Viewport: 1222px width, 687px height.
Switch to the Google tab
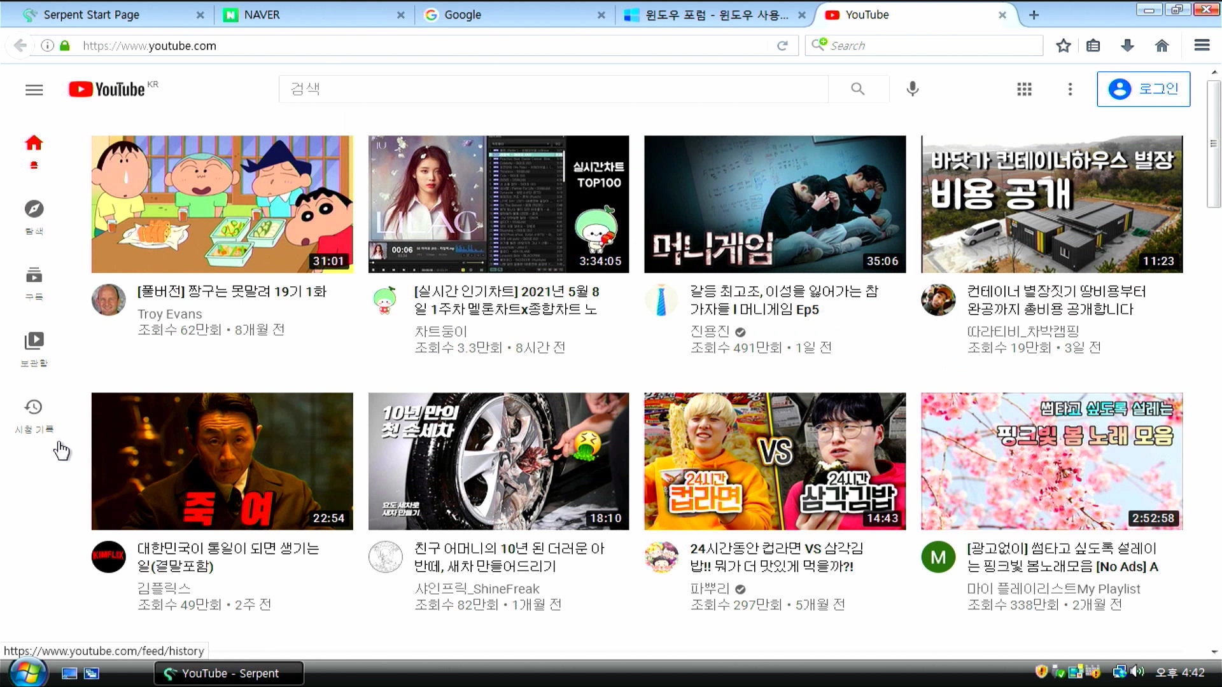[x=463, y=15]
